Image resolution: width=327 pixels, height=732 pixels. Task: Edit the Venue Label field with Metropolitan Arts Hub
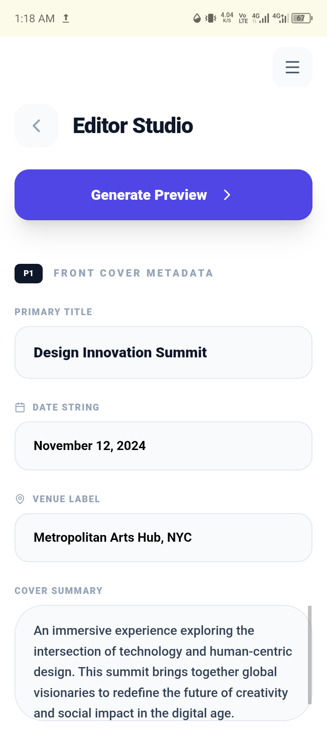click(163, 538)
